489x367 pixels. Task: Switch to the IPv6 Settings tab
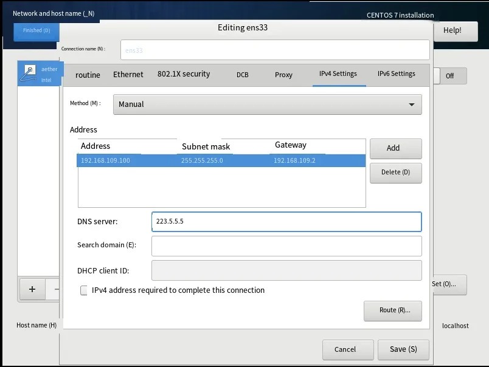396,74
